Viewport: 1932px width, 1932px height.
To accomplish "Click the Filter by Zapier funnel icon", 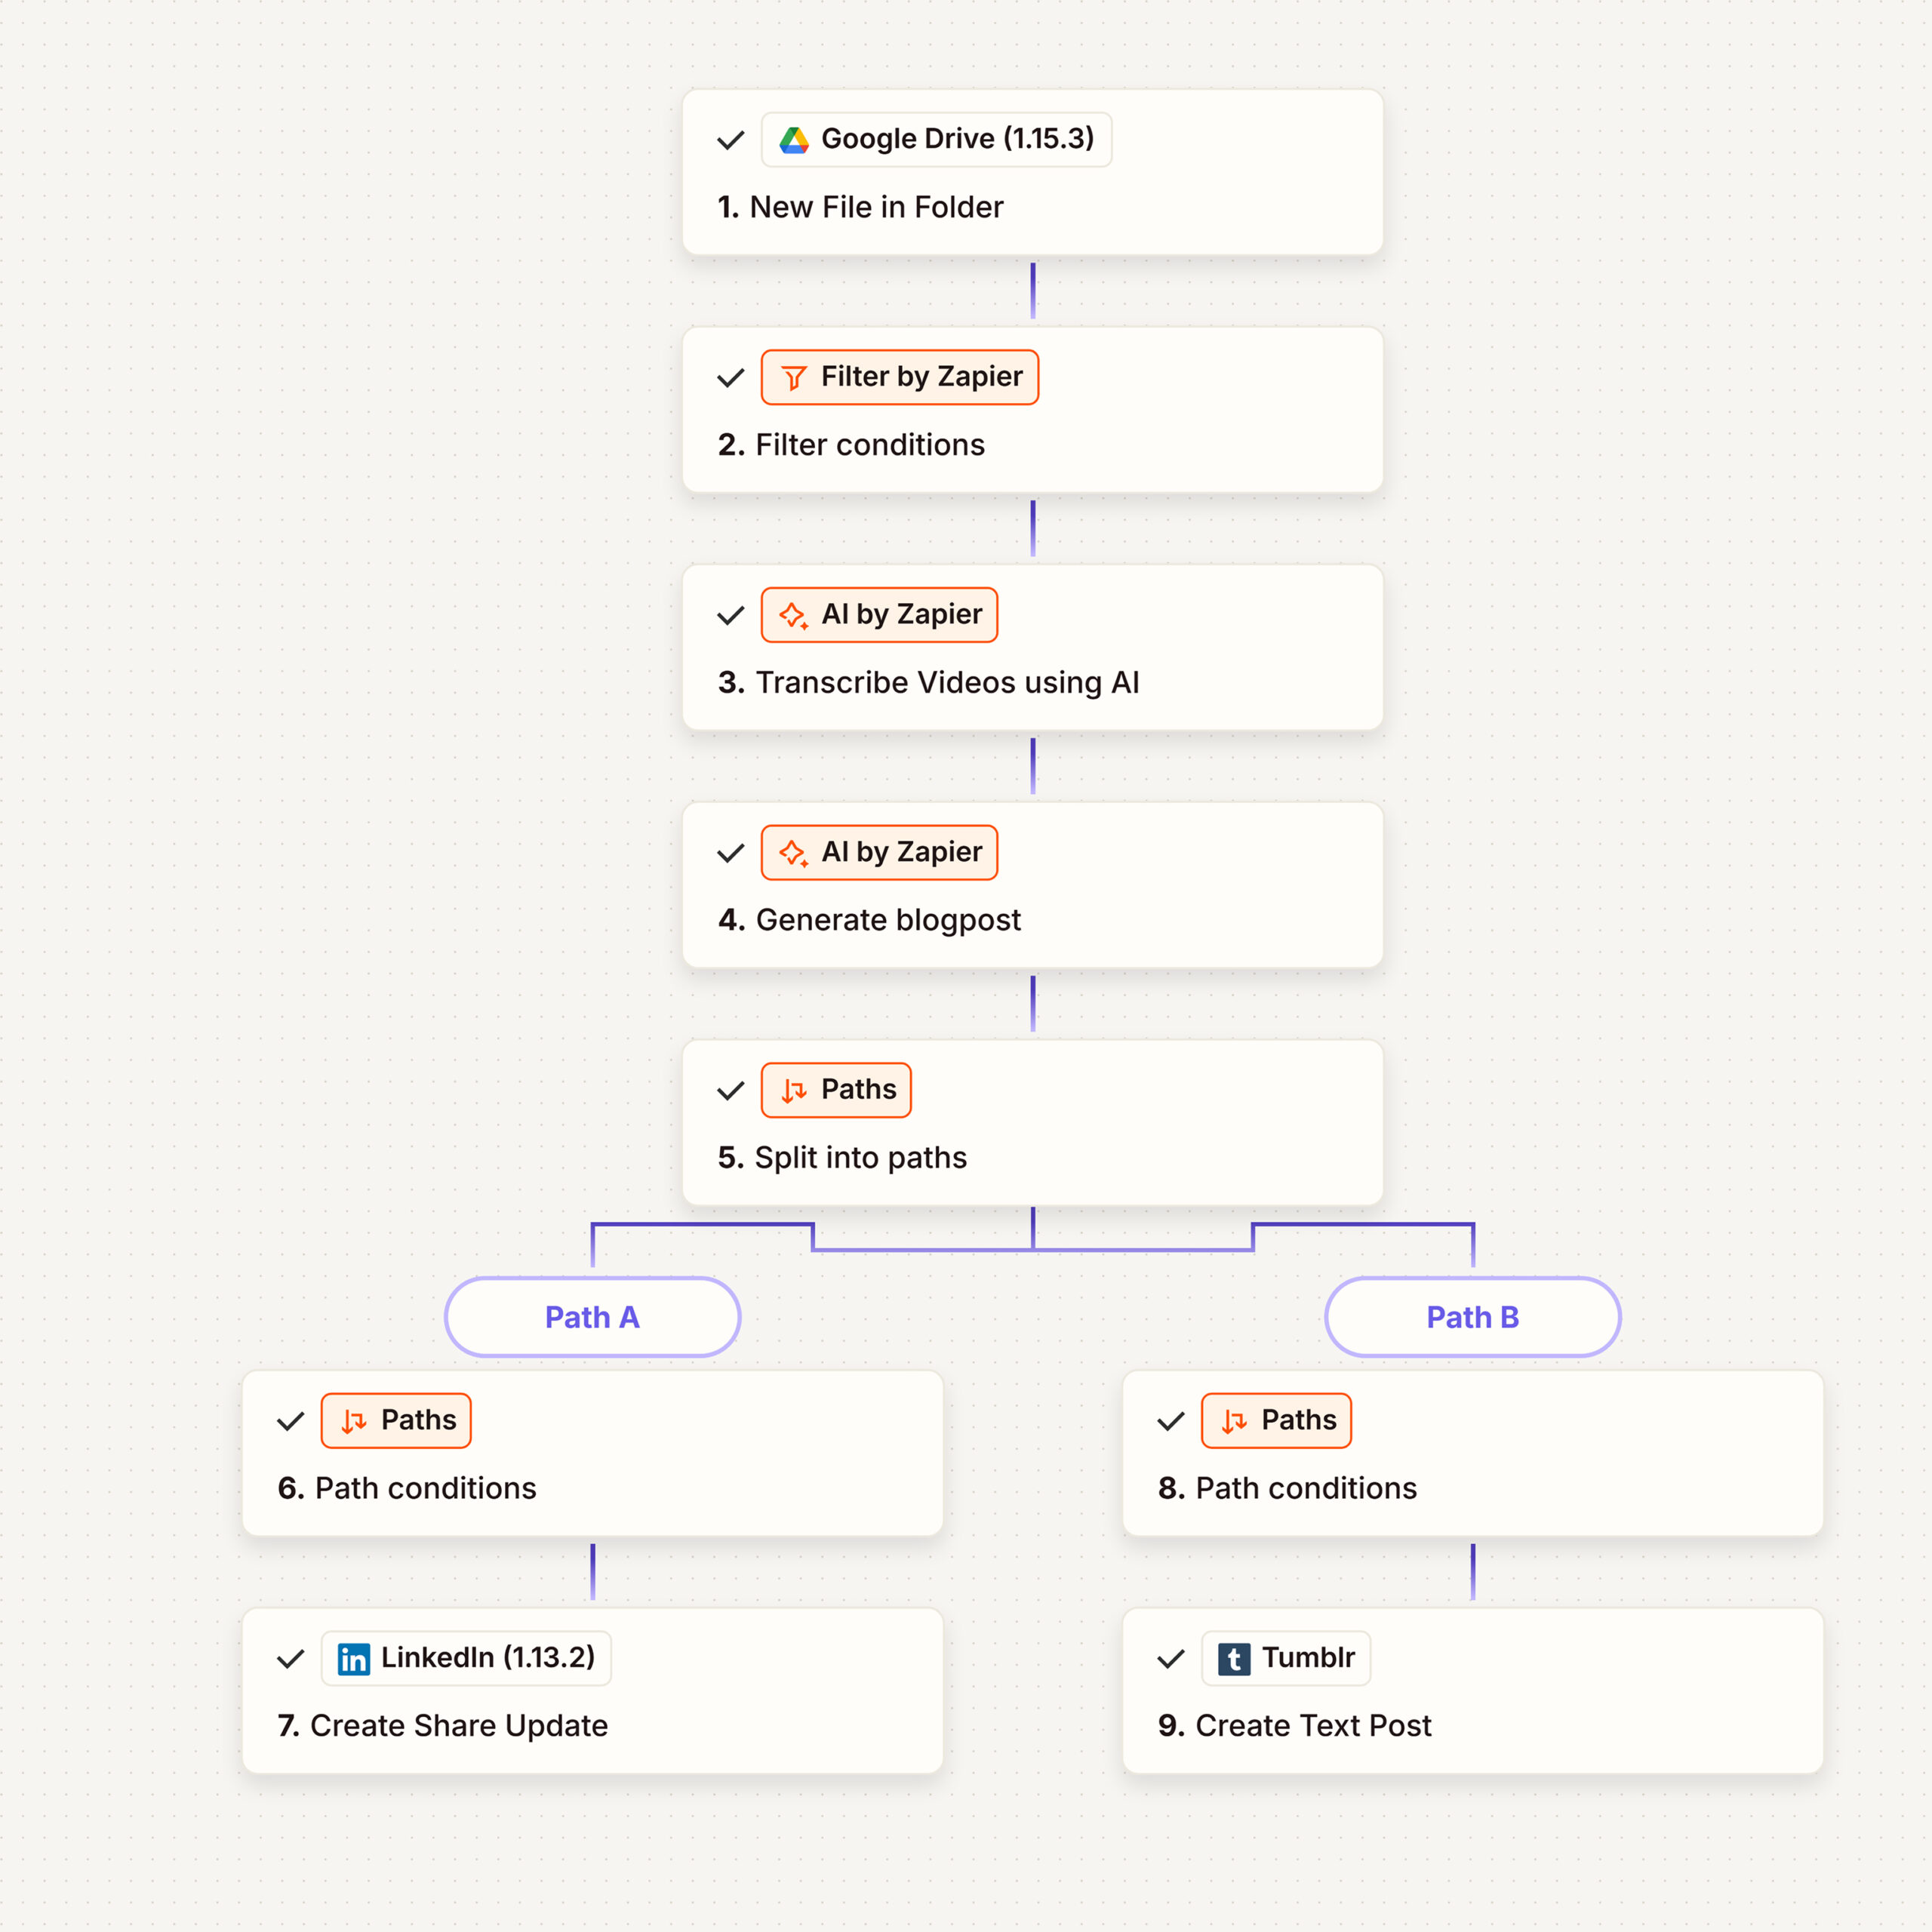I will click(x=794, y=378).
